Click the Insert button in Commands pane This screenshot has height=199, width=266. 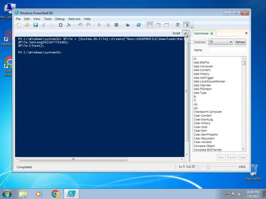click(x=231, y=157)
